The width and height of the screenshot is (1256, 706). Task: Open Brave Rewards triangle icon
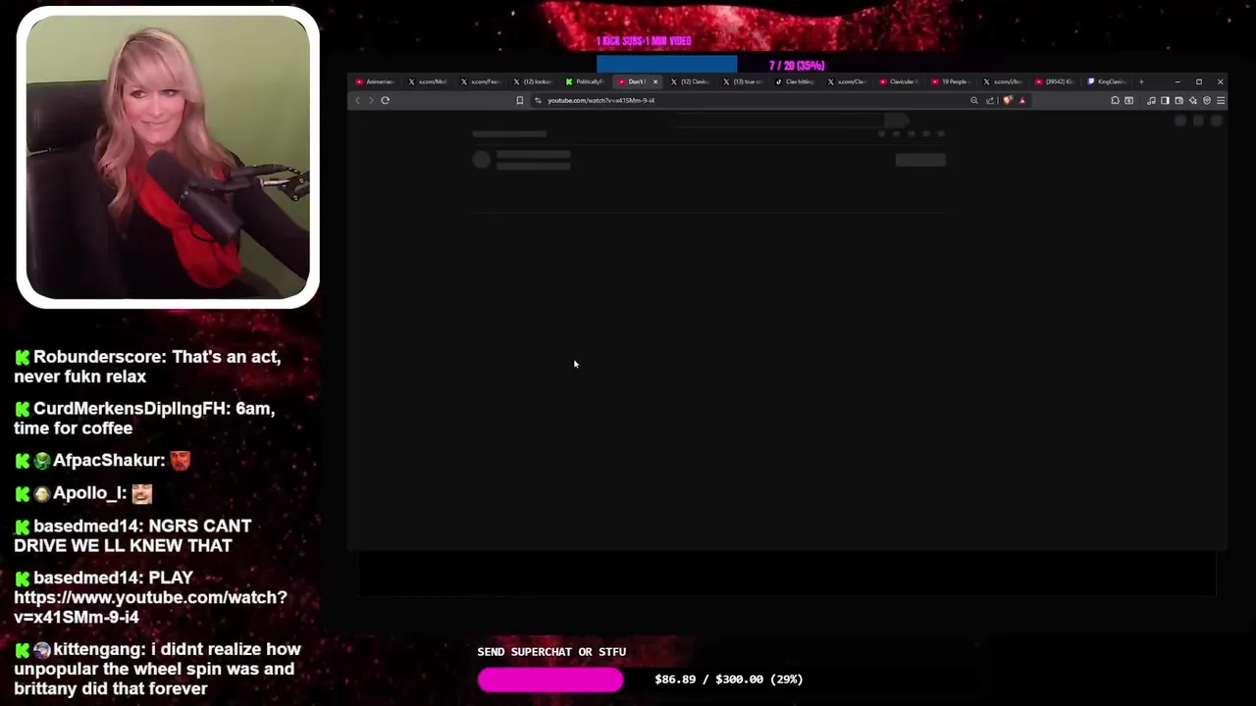1021,100
